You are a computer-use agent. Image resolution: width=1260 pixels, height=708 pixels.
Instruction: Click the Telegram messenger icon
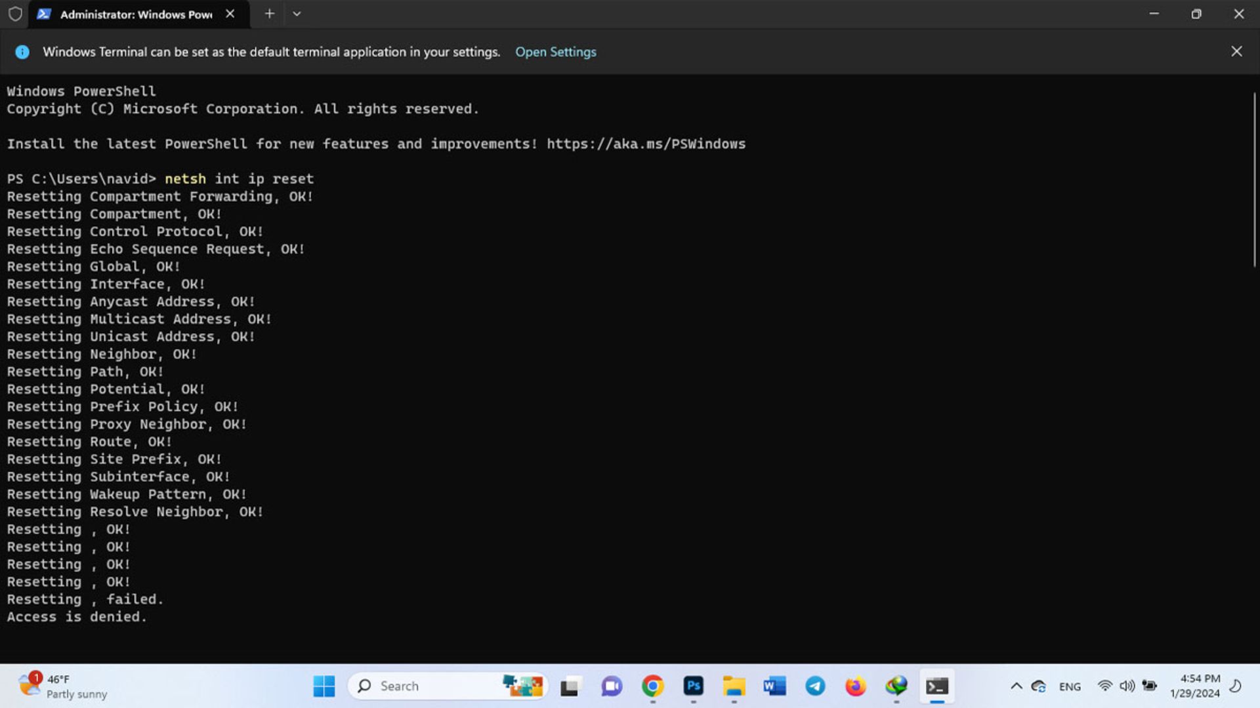[x=814, y=686]
